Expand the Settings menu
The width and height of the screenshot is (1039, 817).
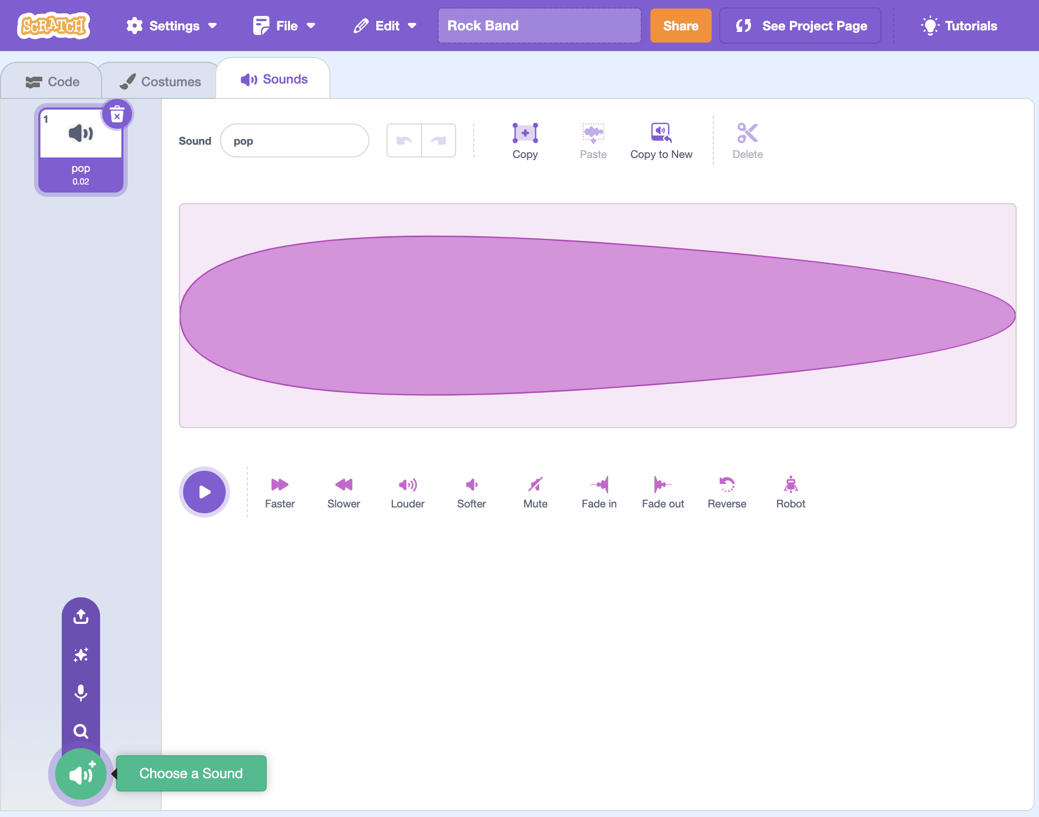pyautogui.click(x=171, y=25)
